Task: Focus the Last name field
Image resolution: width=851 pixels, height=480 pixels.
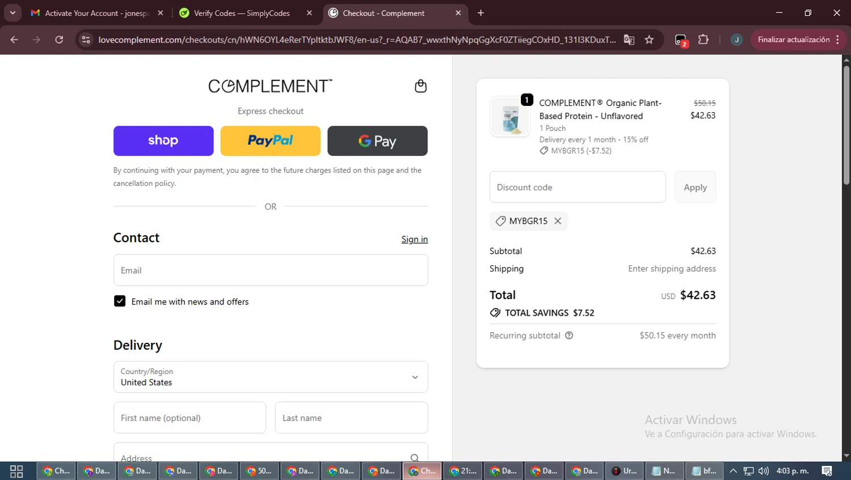Action: click(351, 418)
